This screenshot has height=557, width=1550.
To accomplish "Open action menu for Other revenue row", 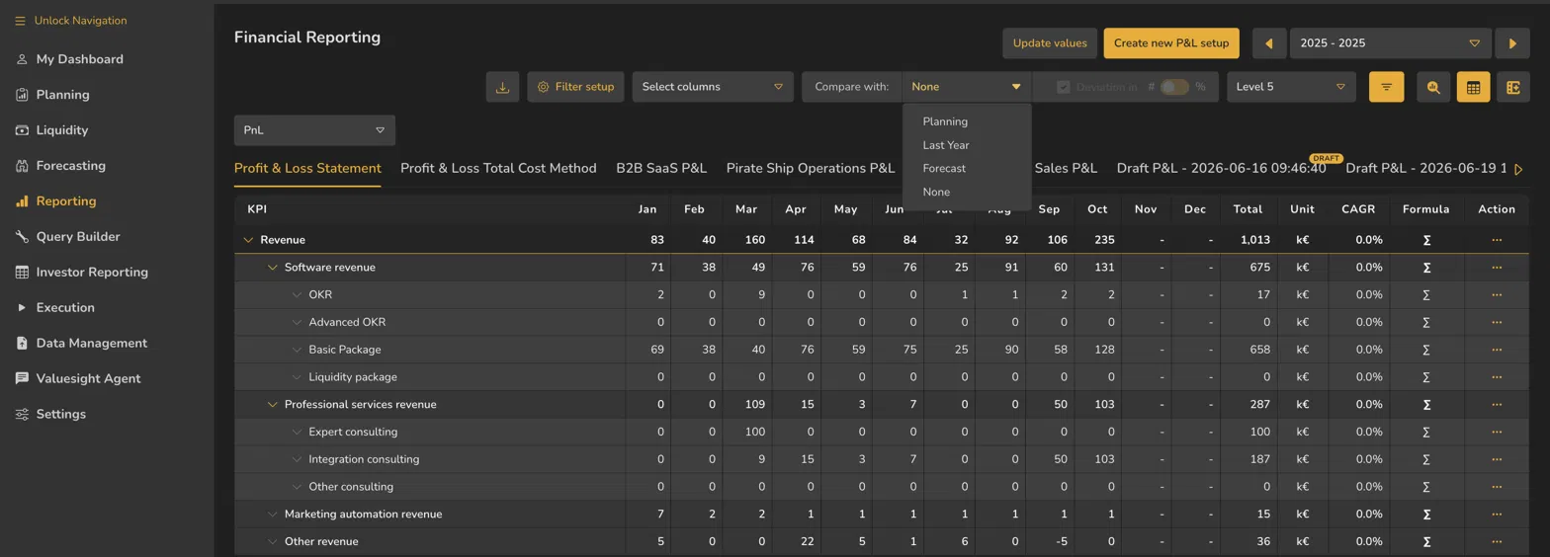I will [1497, 542].
